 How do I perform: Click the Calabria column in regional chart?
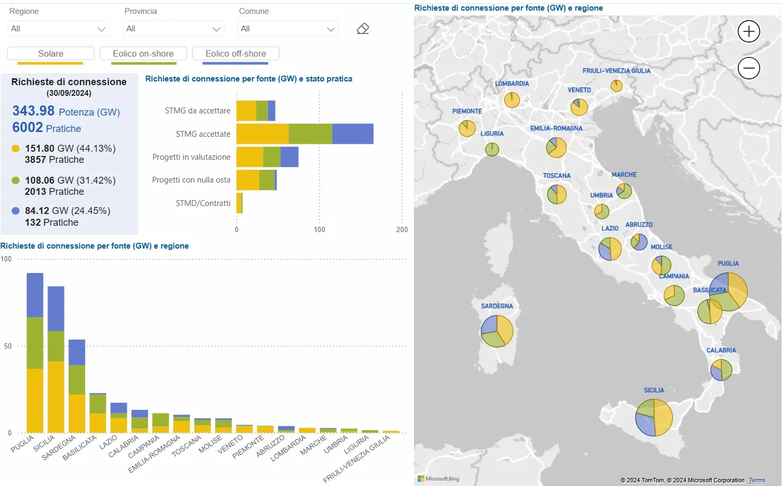[x=140, y=421]
